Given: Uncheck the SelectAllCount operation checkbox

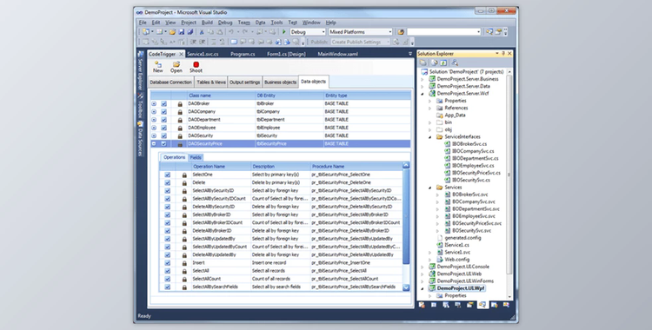Looking at the screenshot, I should [x=168, y=279].
